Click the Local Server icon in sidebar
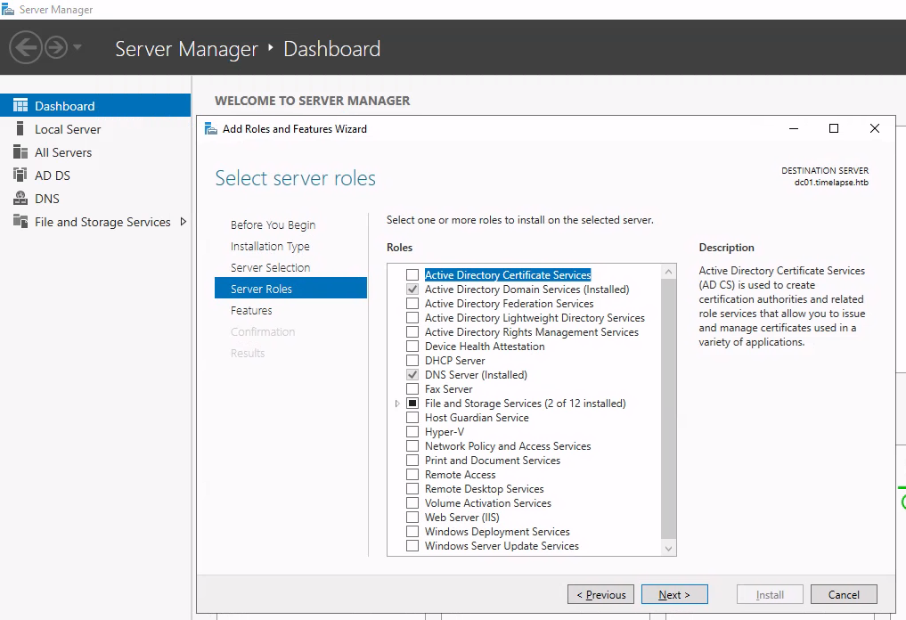The height and width of the screenshot is (620, 906). click(20, 128)
